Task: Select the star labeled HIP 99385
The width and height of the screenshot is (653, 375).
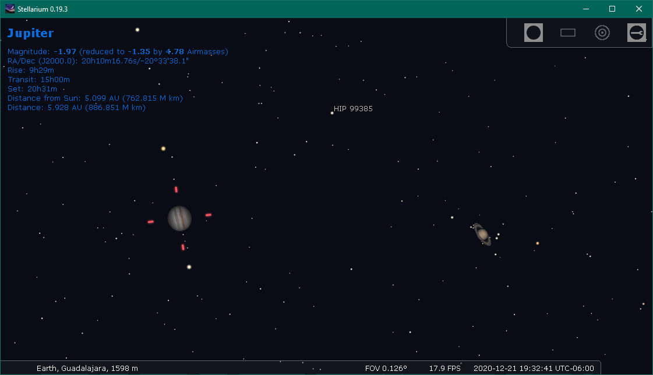Action: 332,113
